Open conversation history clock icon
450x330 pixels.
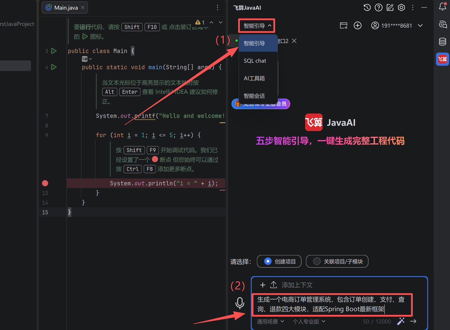(367, 7)
